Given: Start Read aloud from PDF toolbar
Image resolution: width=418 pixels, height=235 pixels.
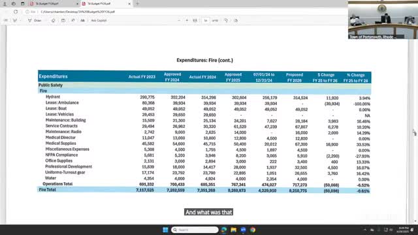Looking at the screenshot, I should (72, 20).
